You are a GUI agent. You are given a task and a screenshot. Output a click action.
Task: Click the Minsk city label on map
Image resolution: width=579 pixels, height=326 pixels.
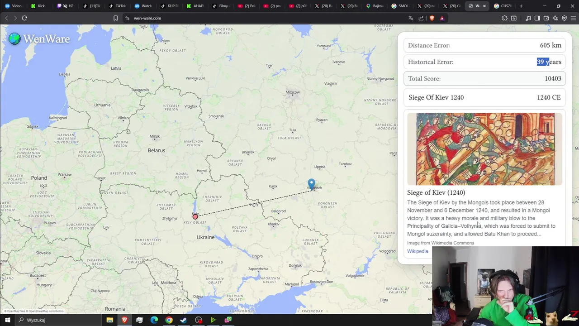coord(155,136)
